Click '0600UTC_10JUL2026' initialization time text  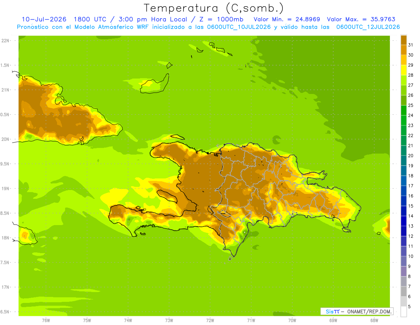point(239,27)
